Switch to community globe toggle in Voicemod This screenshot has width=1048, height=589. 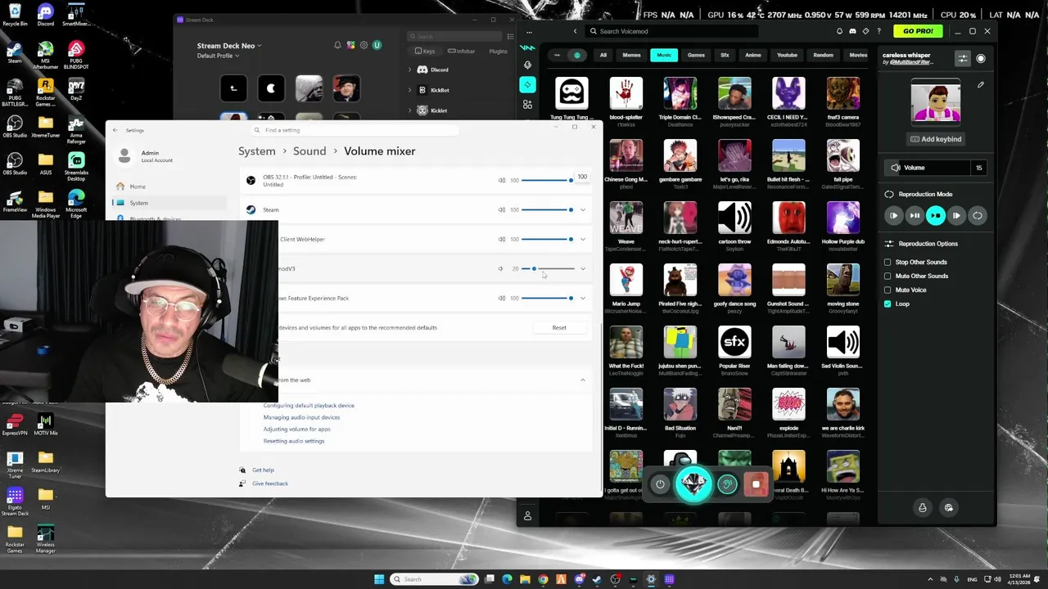[577, 56]
